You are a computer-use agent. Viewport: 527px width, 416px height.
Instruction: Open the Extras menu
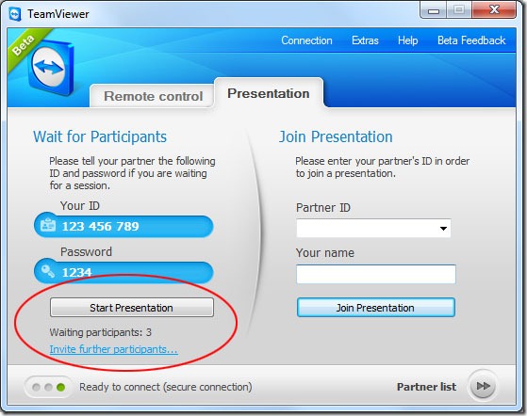tap(365, 40)
